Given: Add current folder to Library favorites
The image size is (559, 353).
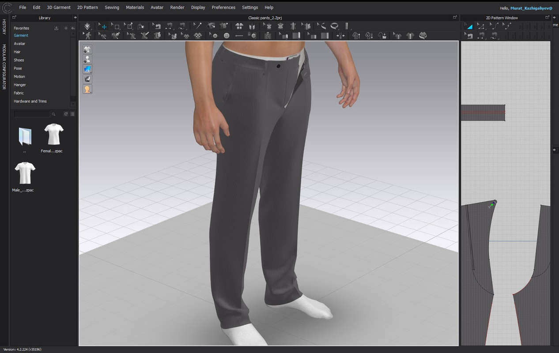Looking at the screenshot, I should tap(66, 28).
